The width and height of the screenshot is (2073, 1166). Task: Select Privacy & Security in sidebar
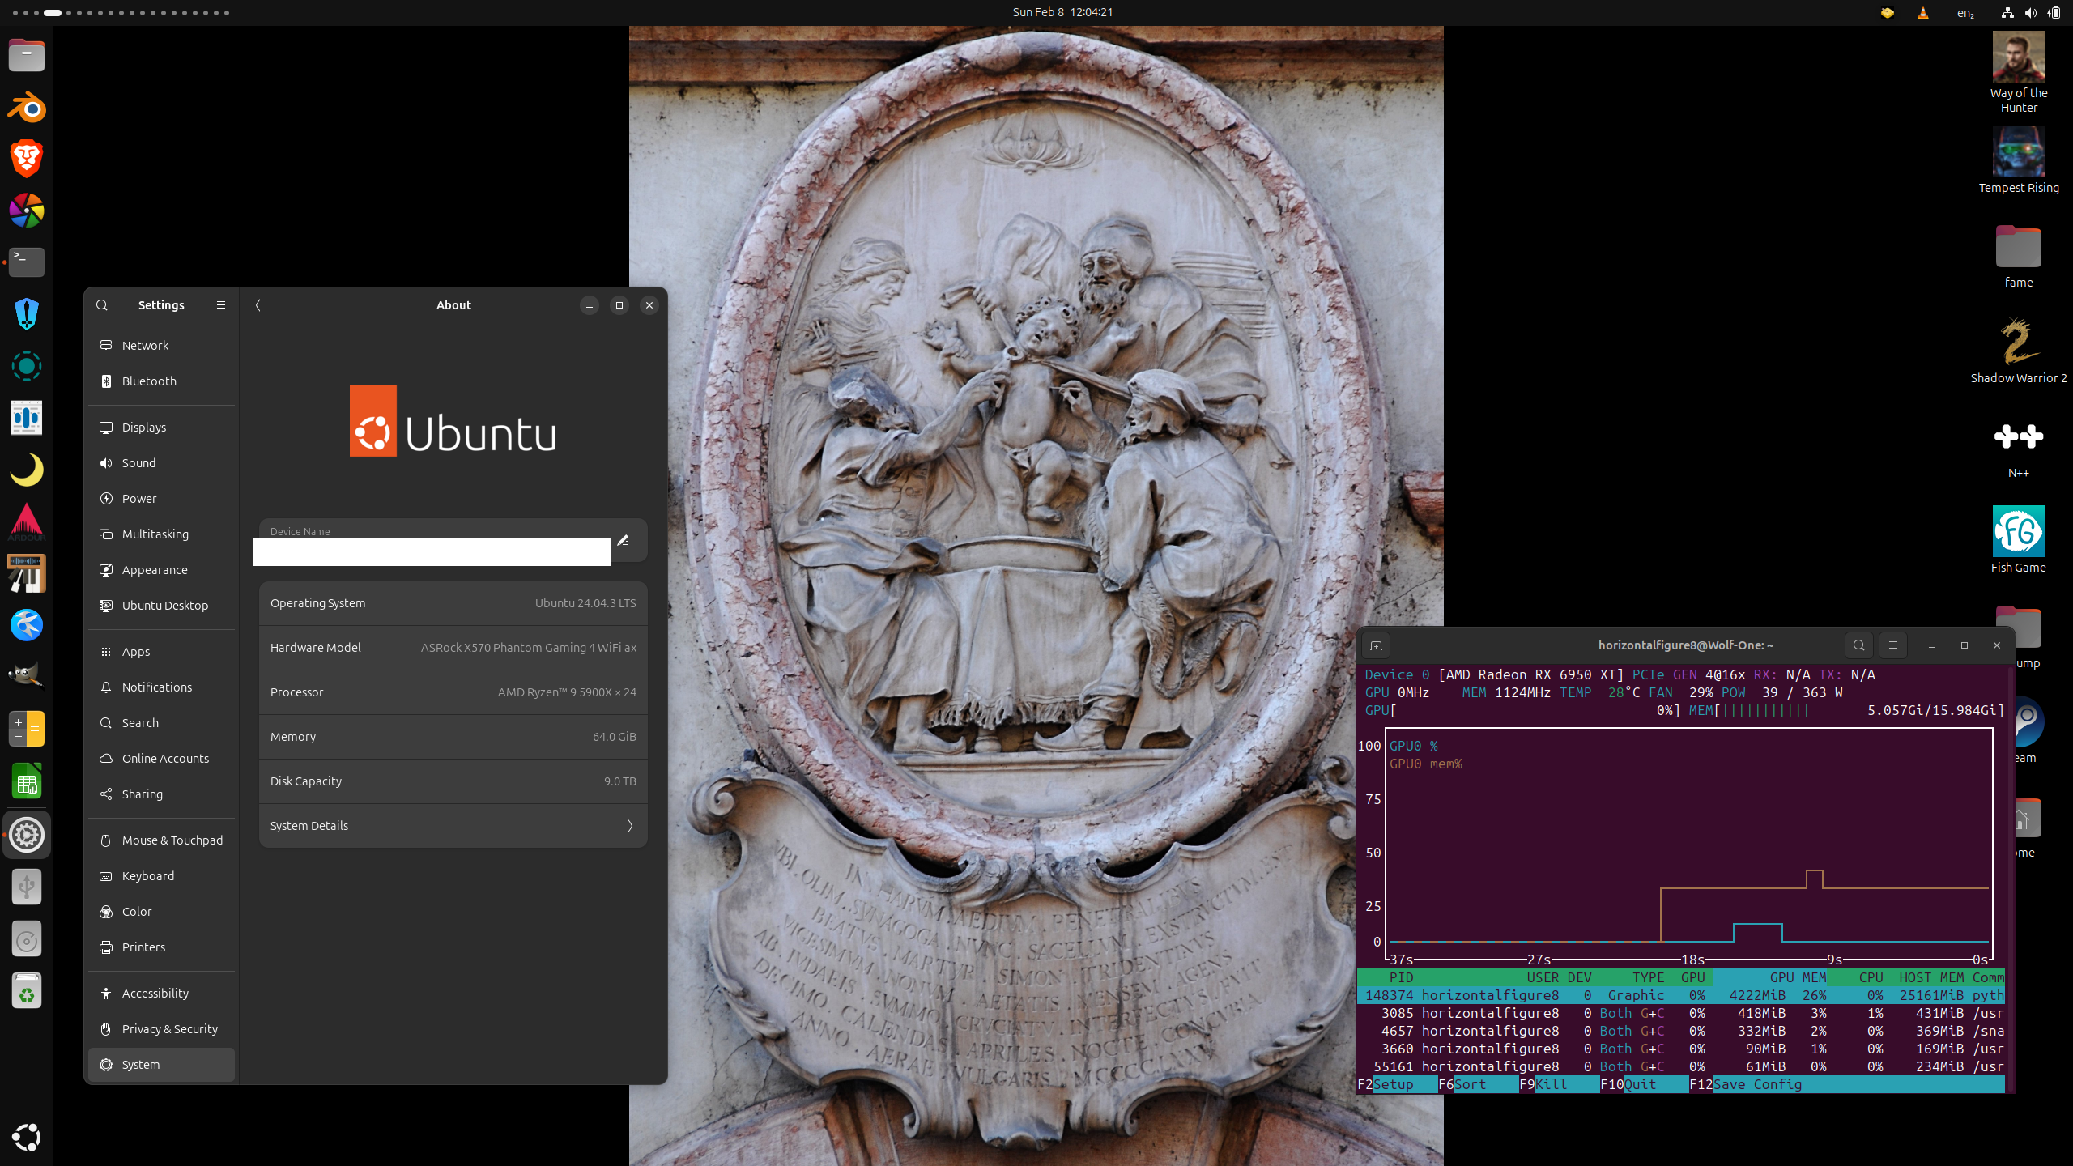(x=169, y=1029)
